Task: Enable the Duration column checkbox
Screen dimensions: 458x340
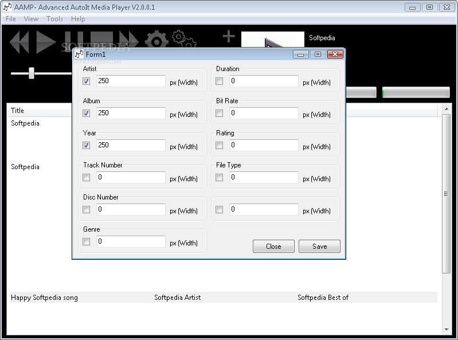Action: click(219, 81)
